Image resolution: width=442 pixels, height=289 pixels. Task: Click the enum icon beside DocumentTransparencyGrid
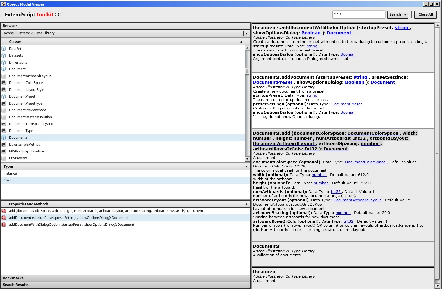tap(4, 124)
